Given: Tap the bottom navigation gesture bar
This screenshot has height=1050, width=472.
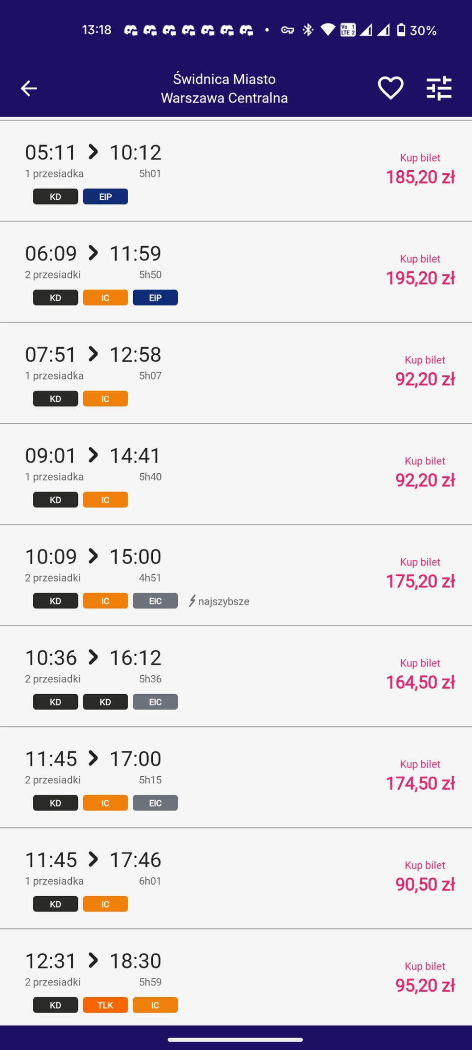Looking at the screenshot, I should pos(235,1040).
